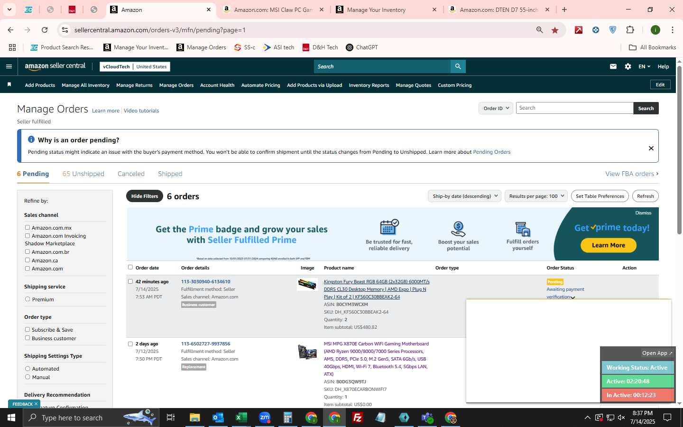Image resolution: width=683 pixels, height=427 pixels.
Task: Open Ship-by date sort dropdown
Action: coord(464,196)
